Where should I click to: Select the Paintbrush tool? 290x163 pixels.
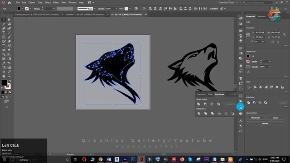tap(9, 37)
